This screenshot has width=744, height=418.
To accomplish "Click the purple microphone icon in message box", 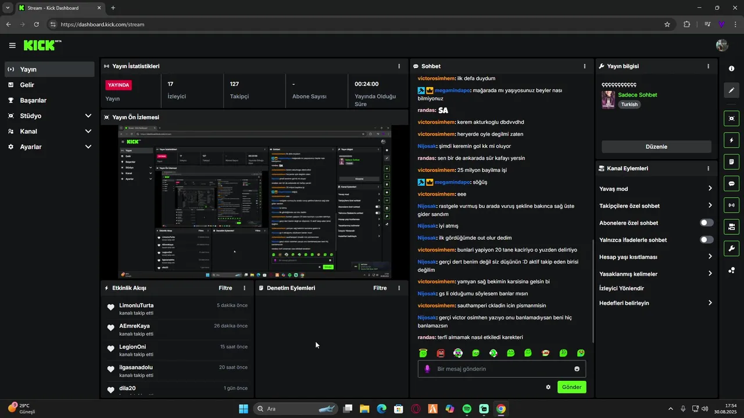I will pyautogui.click(x=427, y=369).
